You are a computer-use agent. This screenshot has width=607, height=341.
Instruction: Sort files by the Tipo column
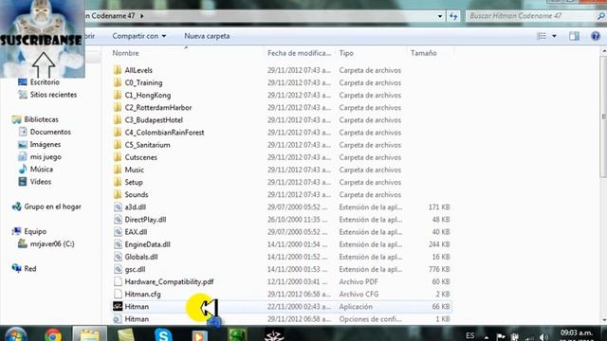346,53
